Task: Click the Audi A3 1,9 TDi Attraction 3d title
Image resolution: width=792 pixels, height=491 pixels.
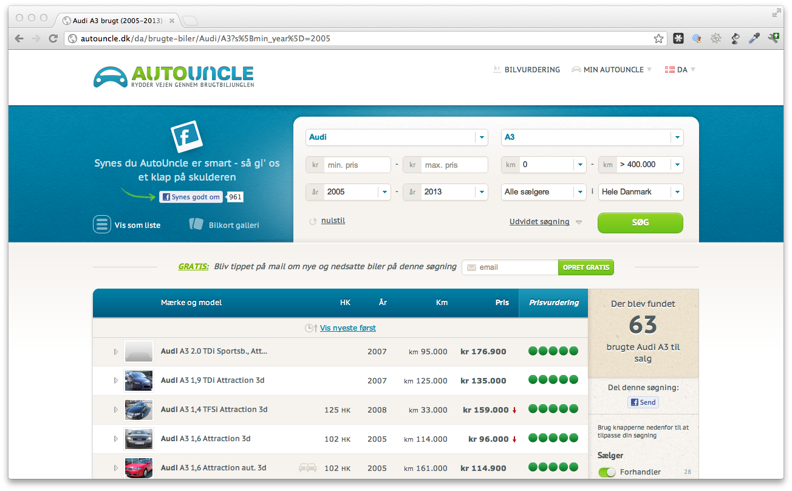Action: [x=213, y=380]
